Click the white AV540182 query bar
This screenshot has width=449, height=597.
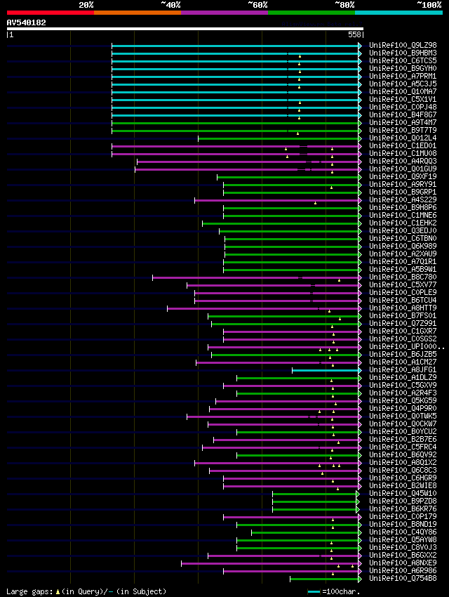coord(185,29)
